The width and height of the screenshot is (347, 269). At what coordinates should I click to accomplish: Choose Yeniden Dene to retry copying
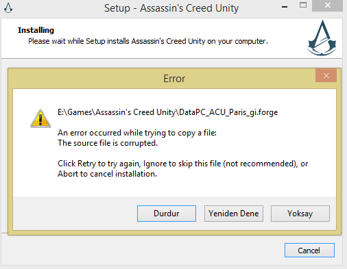(234, 214)
